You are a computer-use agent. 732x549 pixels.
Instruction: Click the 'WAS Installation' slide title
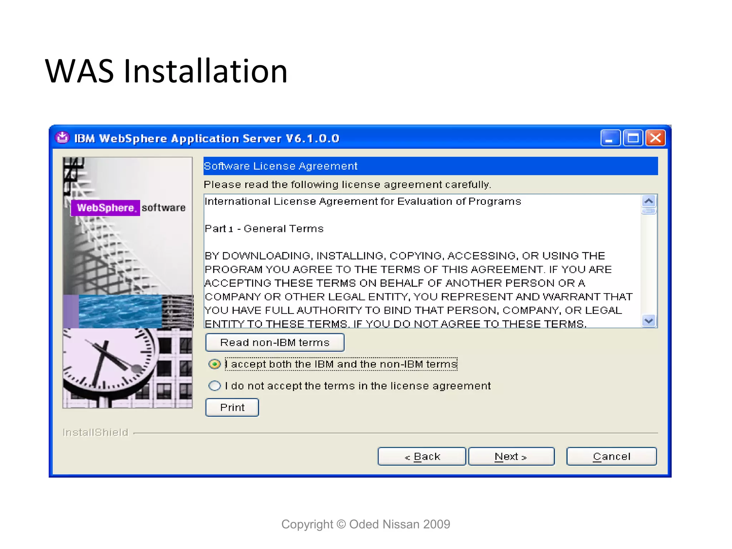pyautogui.click(x=166, y=71)
